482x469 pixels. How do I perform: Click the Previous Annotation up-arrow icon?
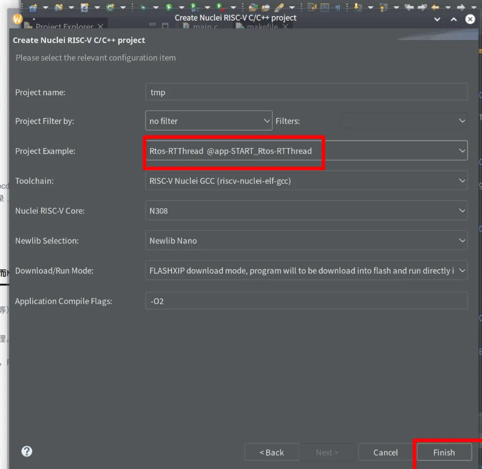(x=383, y=7)
